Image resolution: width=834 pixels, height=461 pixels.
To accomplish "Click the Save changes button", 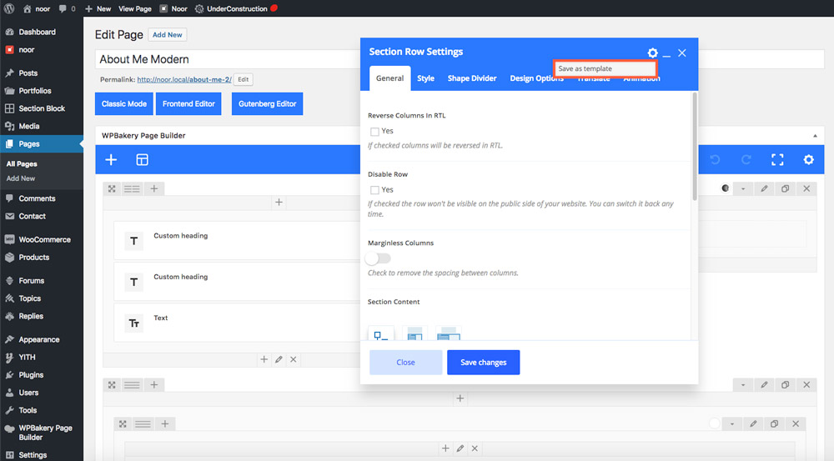I will point(483,362).
